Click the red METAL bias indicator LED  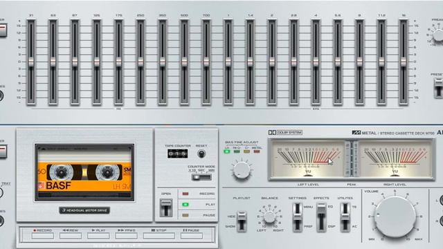(x=257, y=151)
